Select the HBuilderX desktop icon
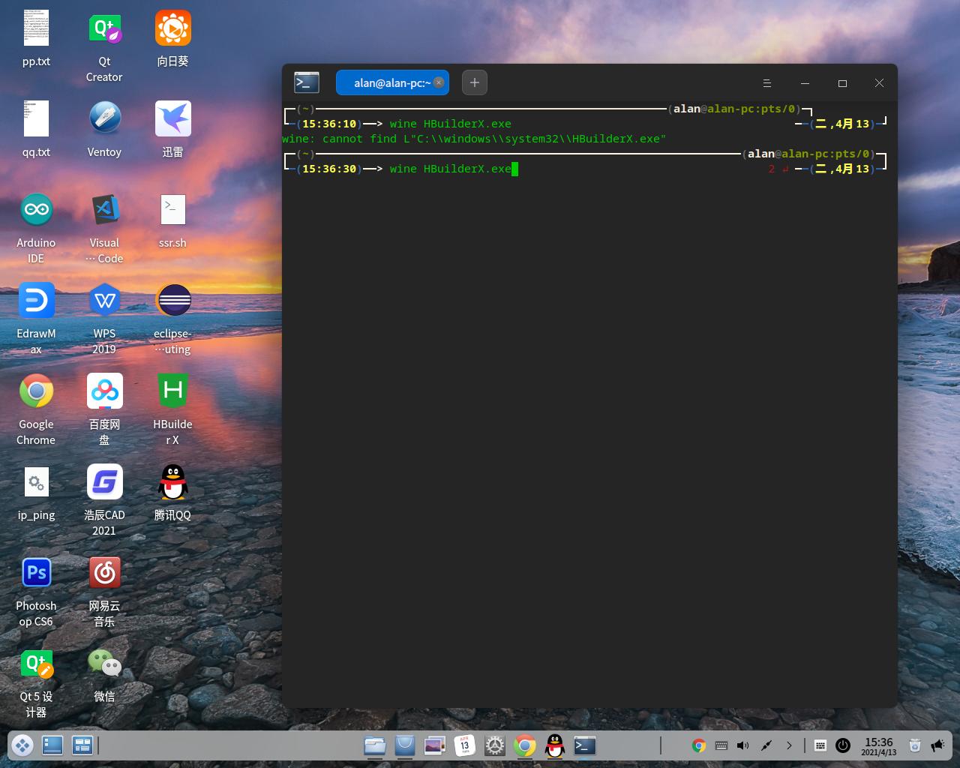The image size is (960, 768). click(172, 391)
